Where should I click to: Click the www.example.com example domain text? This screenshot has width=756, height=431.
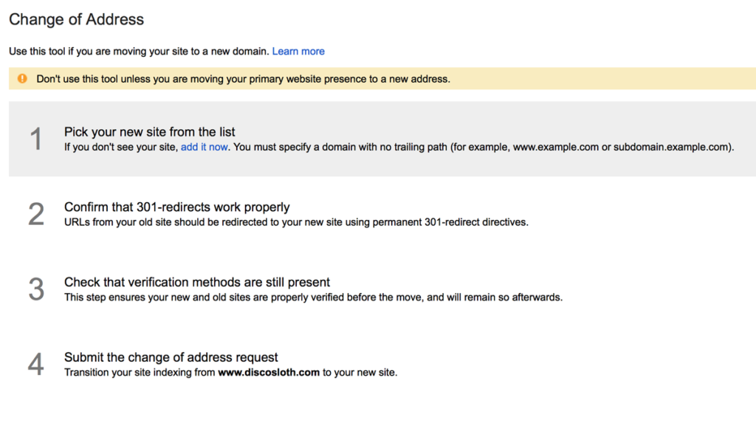555,147
